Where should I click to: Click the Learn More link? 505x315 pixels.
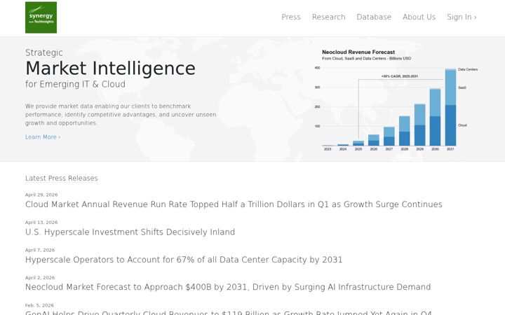coord(43,137)
